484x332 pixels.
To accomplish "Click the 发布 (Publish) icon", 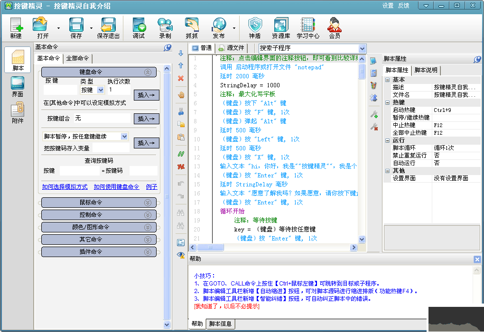I will pos(219,28).
